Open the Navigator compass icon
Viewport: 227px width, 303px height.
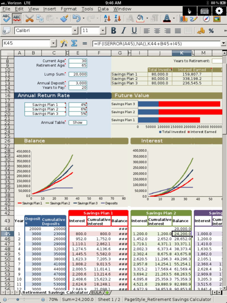206,19
